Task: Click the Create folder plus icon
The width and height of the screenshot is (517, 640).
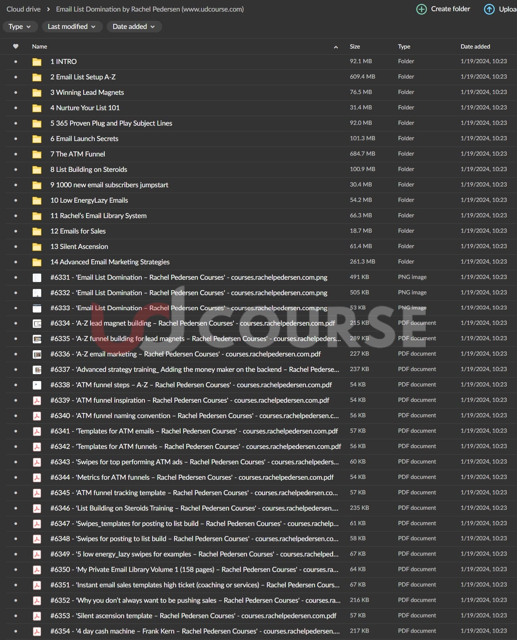Action: click(x=421, y=9)
